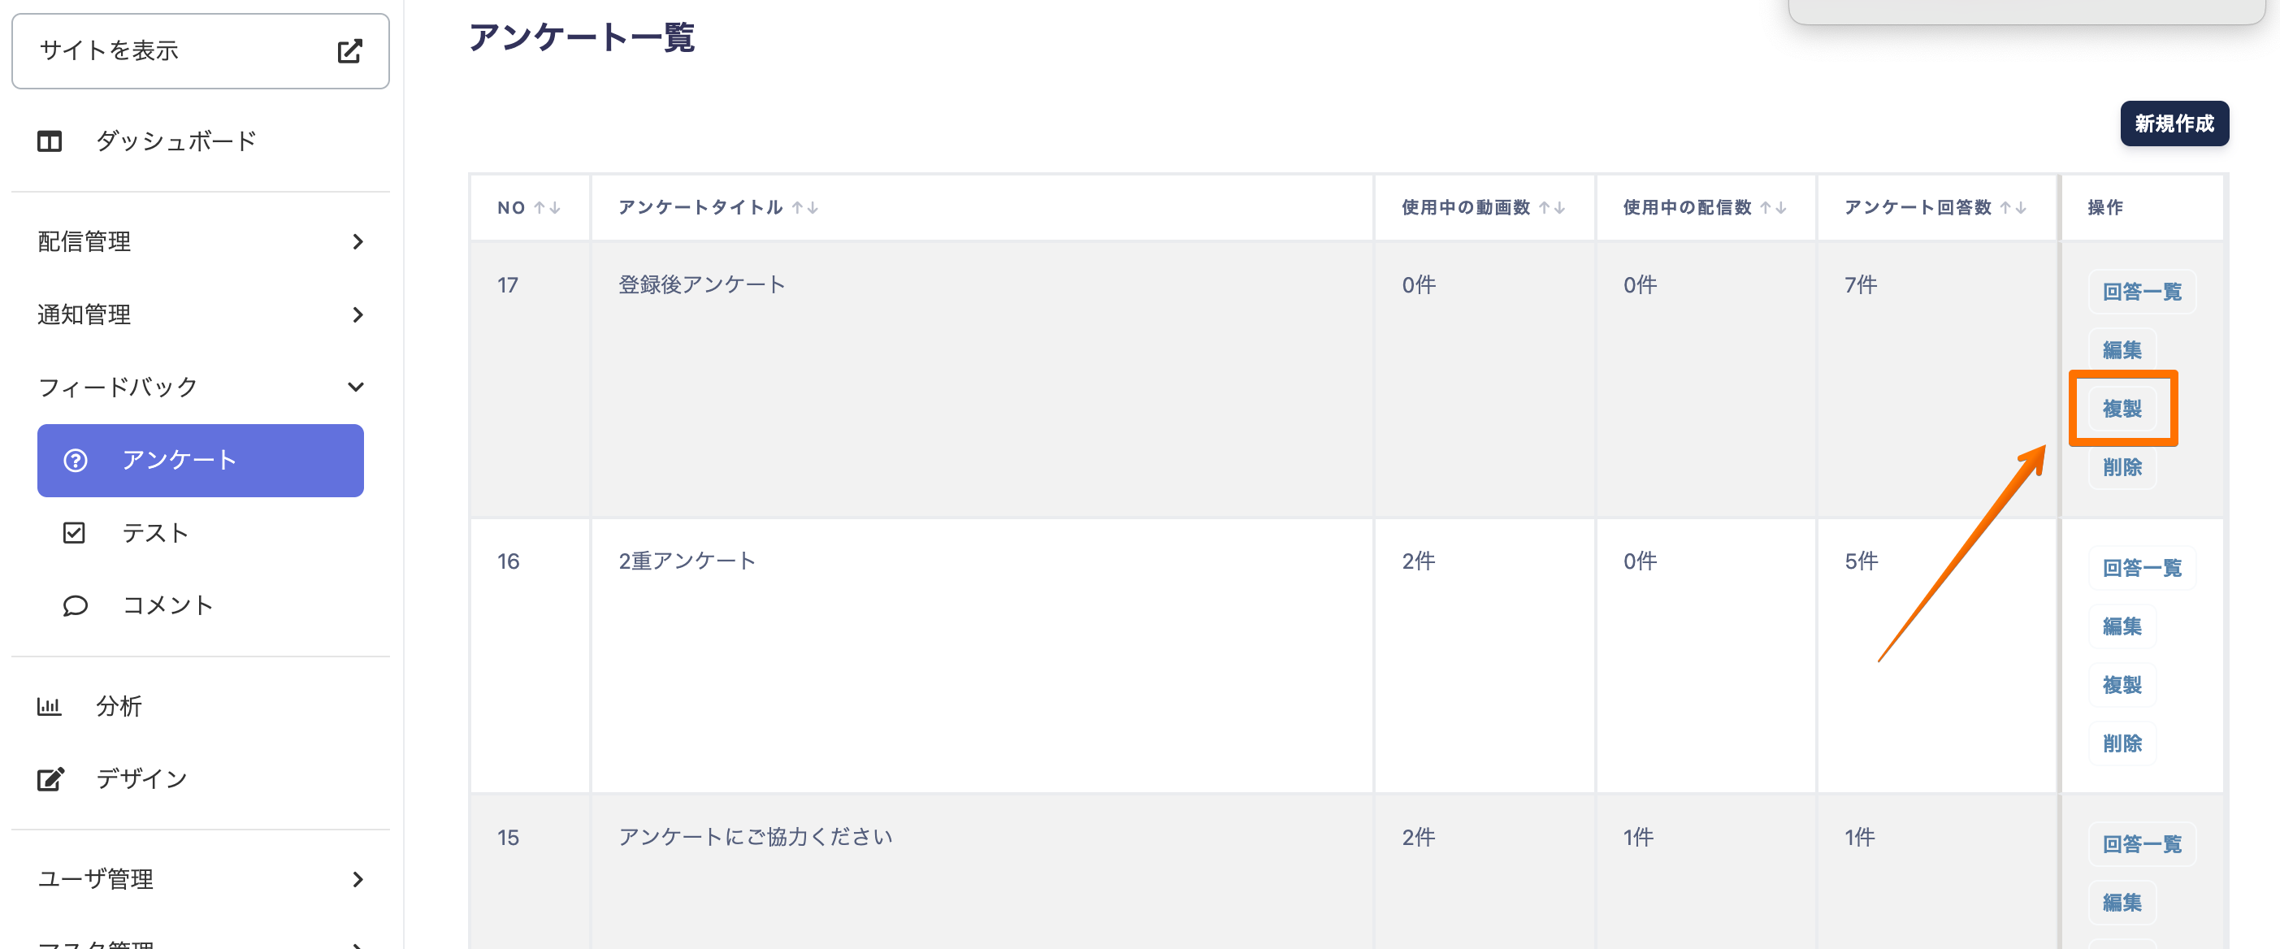2280x949 pixels.
Task: Expand the 通知管理 sidebar section
Action: coord(357,315)
